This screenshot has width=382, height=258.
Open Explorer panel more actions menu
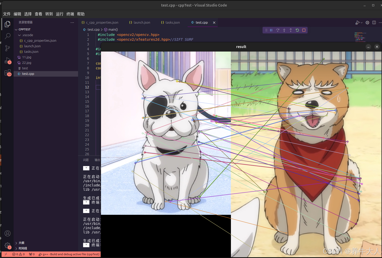click(x=72, y=23)
